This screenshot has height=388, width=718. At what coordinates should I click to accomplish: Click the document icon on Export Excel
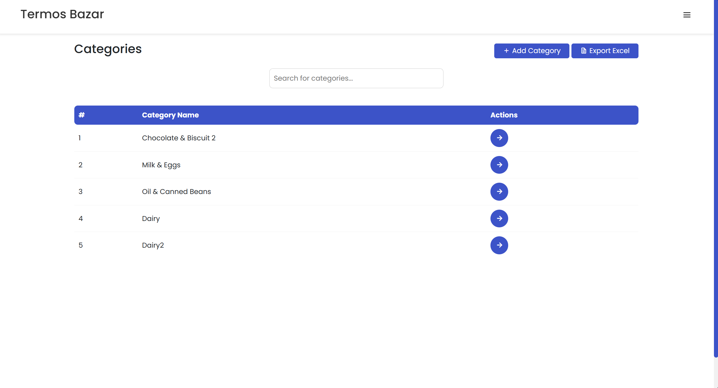click(584, 51)
